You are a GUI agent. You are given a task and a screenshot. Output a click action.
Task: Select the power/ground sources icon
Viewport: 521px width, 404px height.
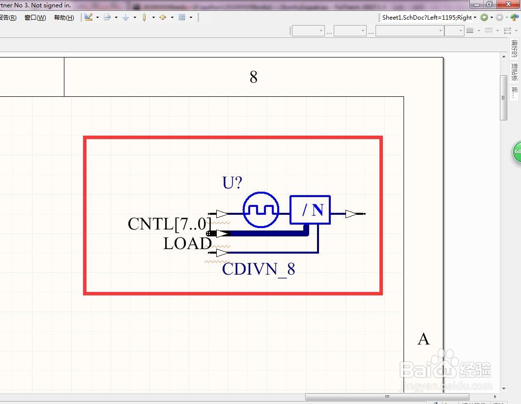(126, 17)
